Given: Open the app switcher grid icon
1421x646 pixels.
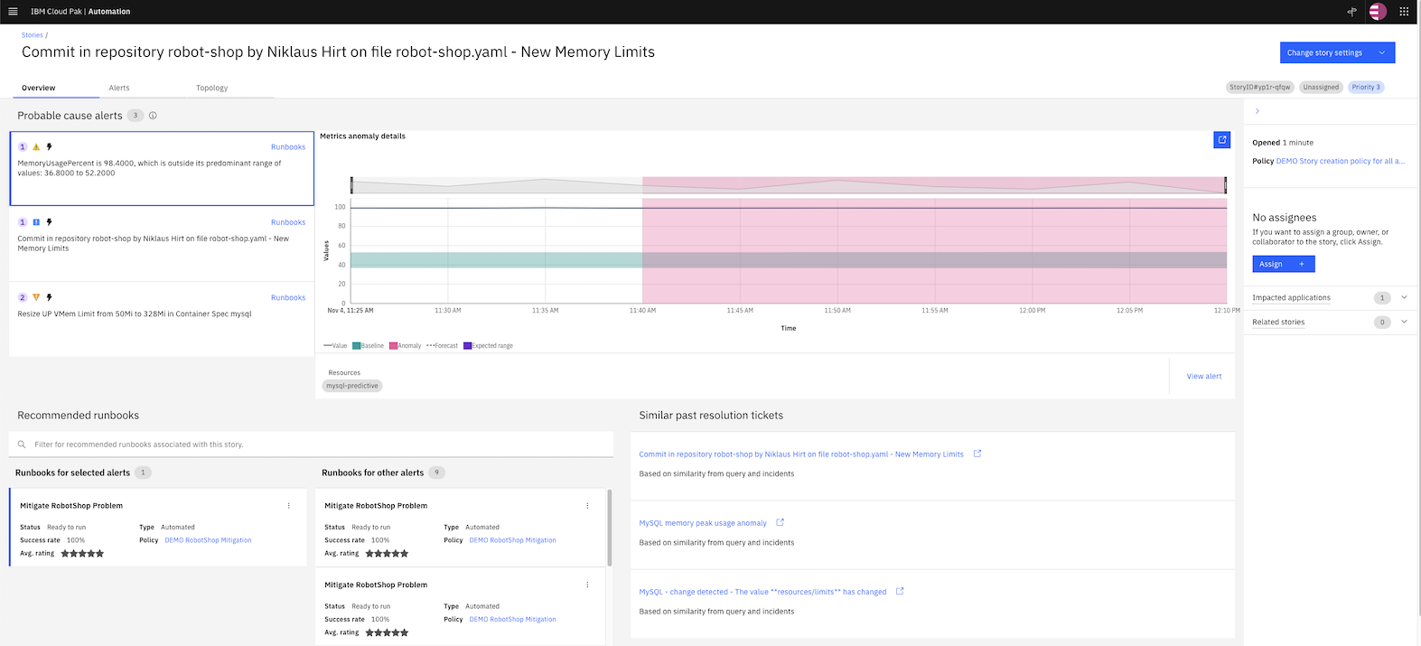Looking at the screenshot, I should 1404,12.
